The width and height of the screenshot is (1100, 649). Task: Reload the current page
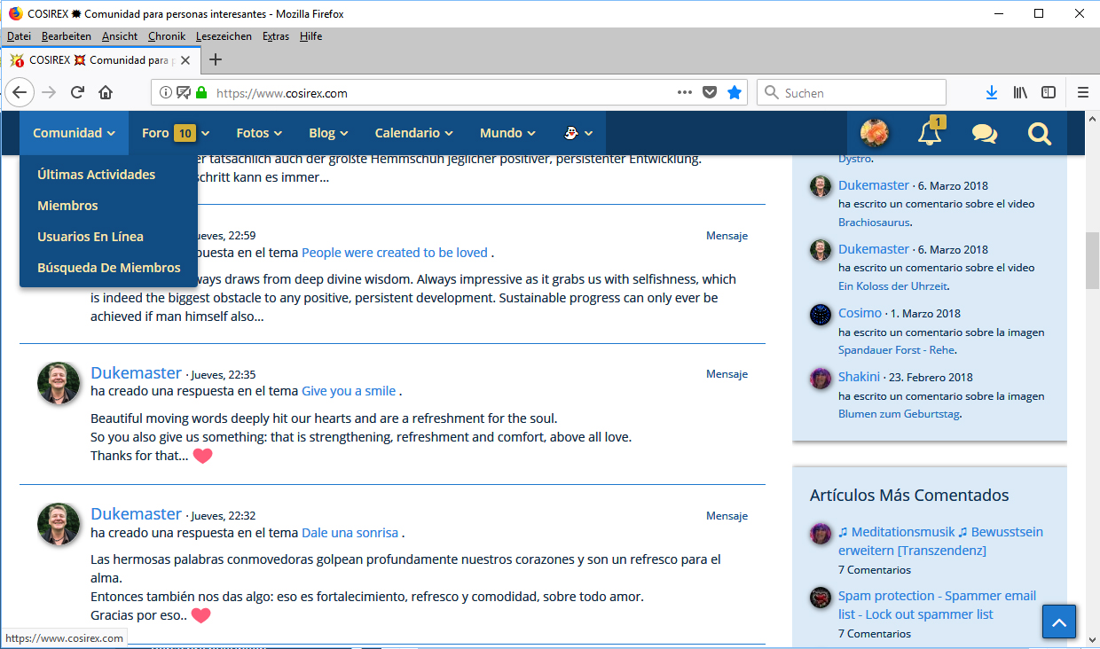(77, 92)
